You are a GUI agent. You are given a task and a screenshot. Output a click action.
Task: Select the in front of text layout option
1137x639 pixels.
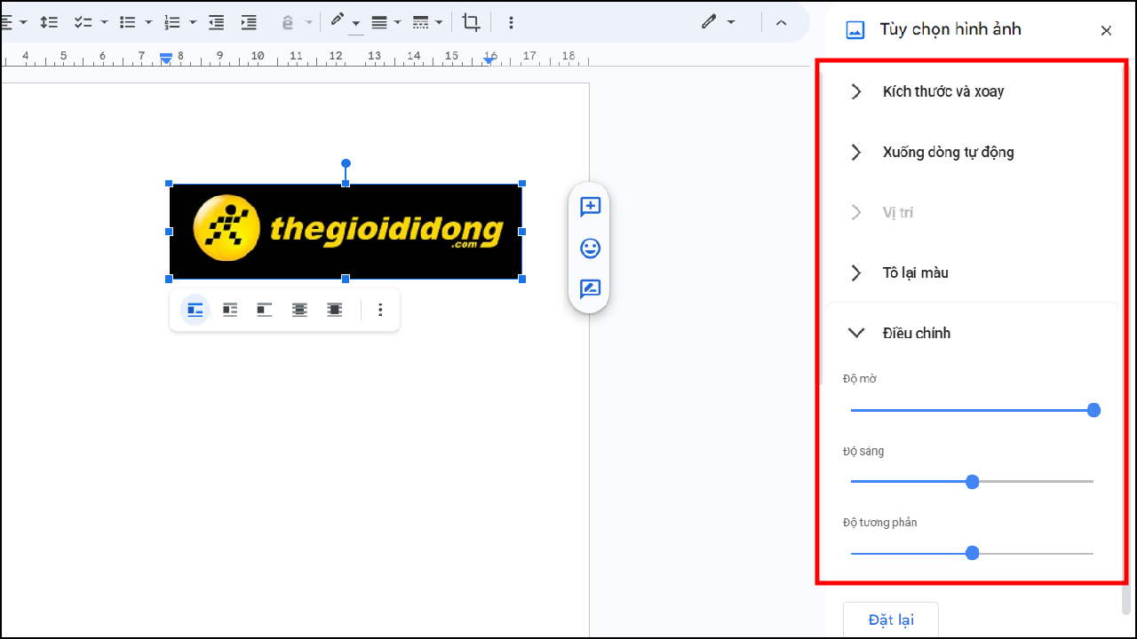point(334,310)
